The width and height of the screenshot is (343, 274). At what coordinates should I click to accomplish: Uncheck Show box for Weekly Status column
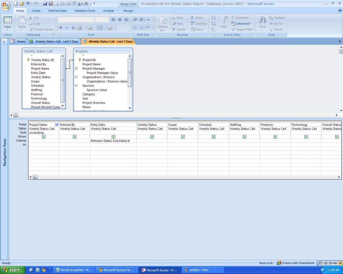[x=152, y=137]
